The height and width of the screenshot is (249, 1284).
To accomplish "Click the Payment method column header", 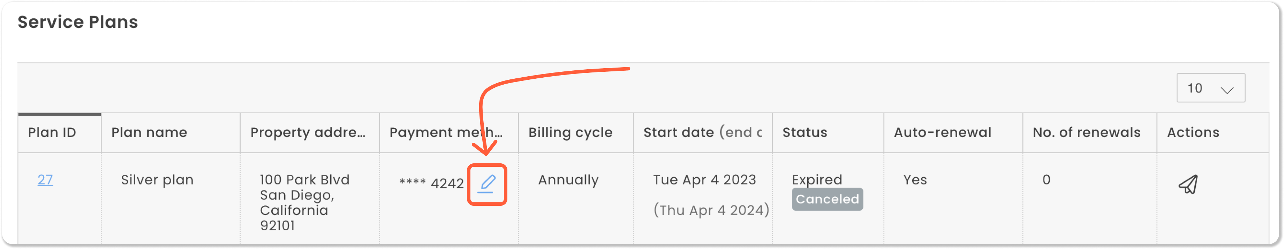I will pyautogui.click(x=446, y=132).
